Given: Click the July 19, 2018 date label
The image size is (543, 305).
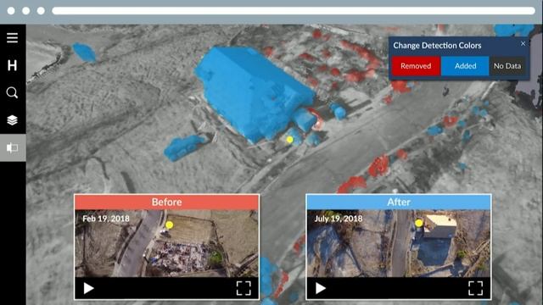Looking at the screenshot, I should pyautogui.click(x=339, y=219).
